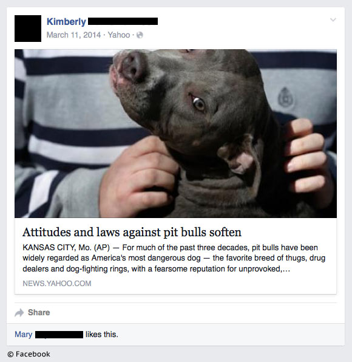Click the redacted surname bar after Mary
Viewport: 352px width, 362px height.
59,335
